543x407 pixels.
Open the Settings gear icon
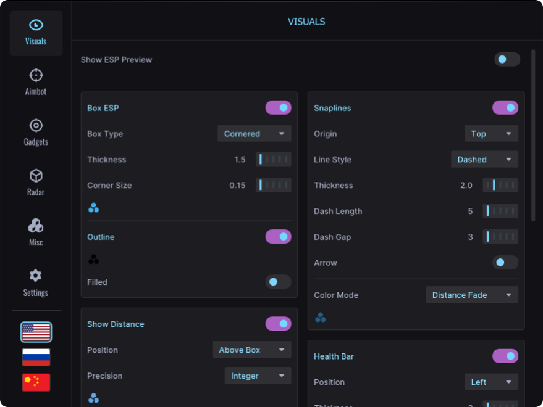36,276
